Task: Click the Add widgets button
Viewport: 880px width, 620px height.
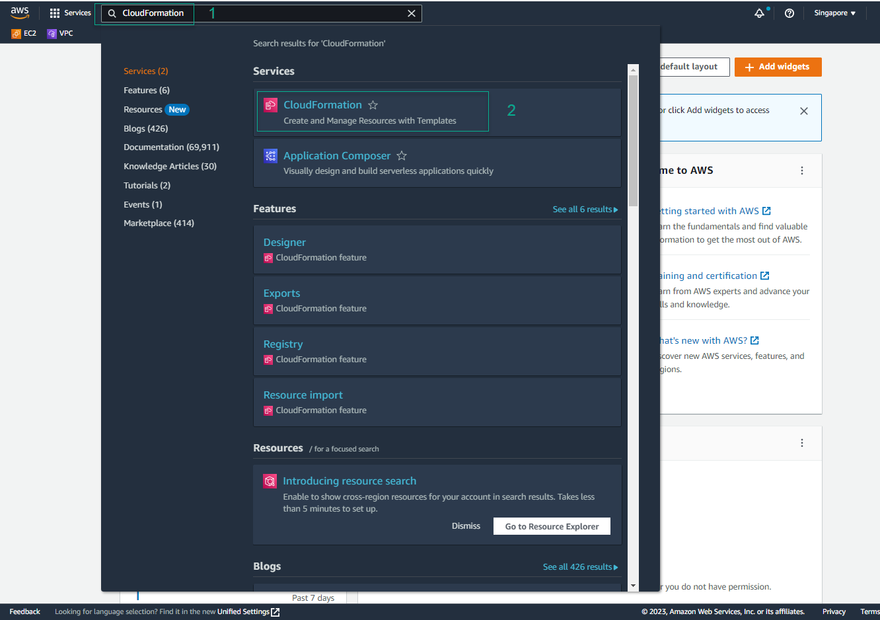Action: [778, 67]
